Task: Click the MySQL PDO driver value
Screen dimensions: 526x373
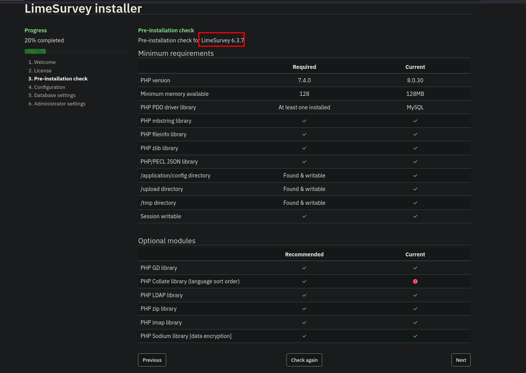Action: coord(415,107)
